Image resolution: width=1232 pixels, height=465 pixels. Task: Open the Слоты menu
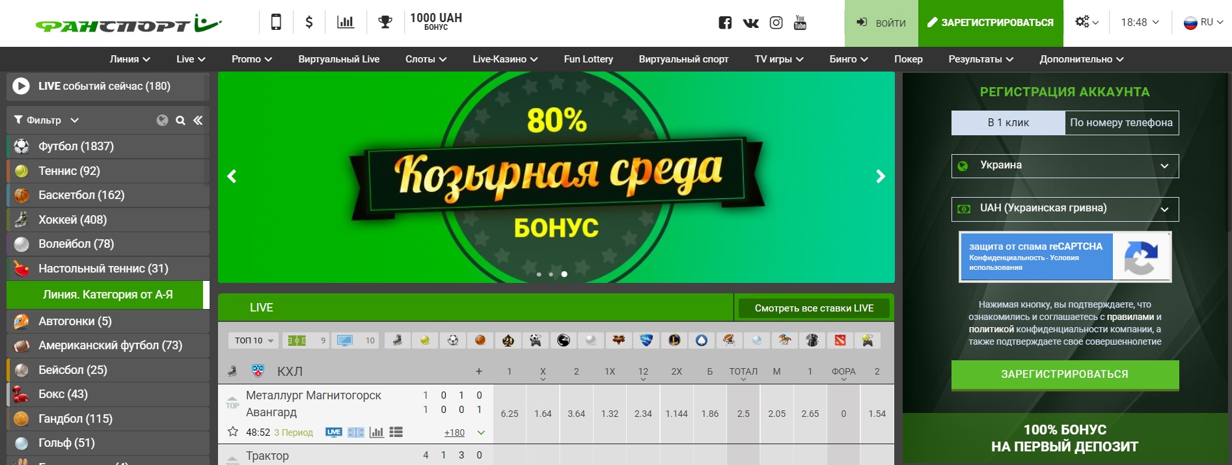(x=426, y=59)
